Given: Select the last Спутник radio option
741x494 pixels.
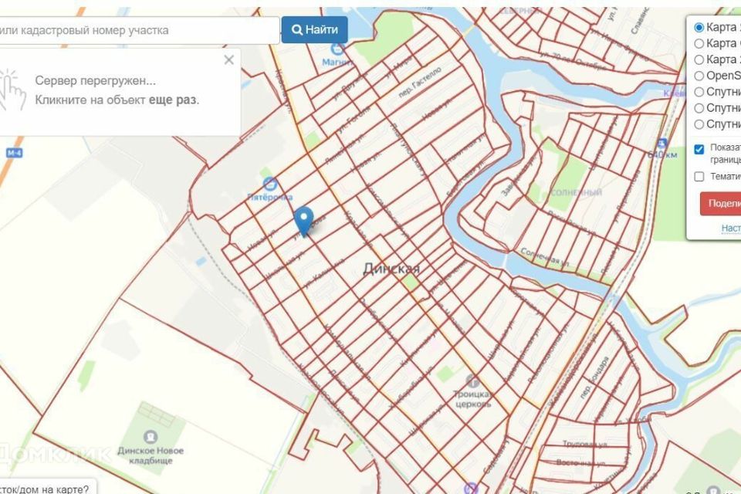Looking at the screenshot, I should pos(699,124).
